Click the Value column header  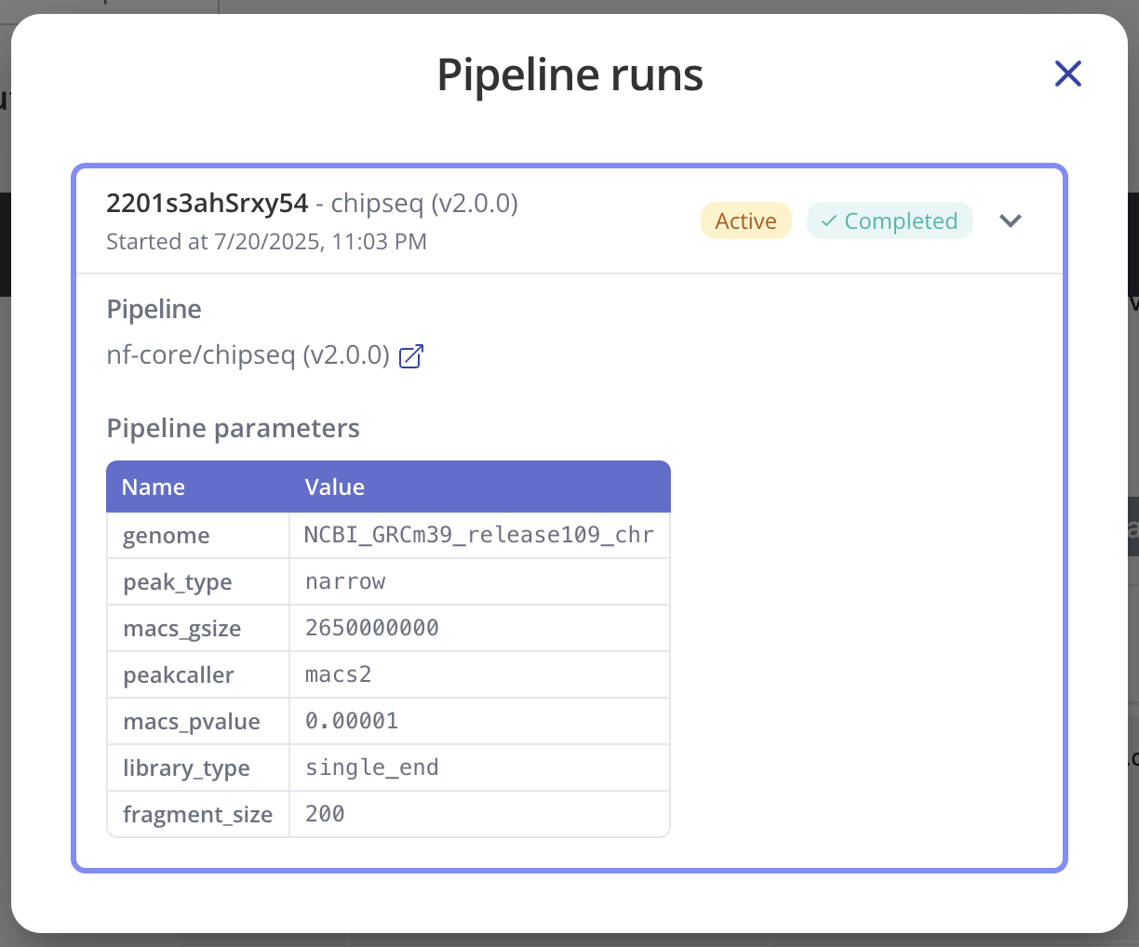(335, 487)
